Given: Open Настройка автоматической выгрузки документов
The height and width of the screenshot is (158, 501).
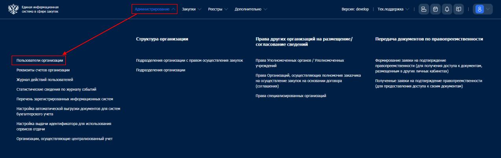Looking at the screenshot, I should pos(68,111).
